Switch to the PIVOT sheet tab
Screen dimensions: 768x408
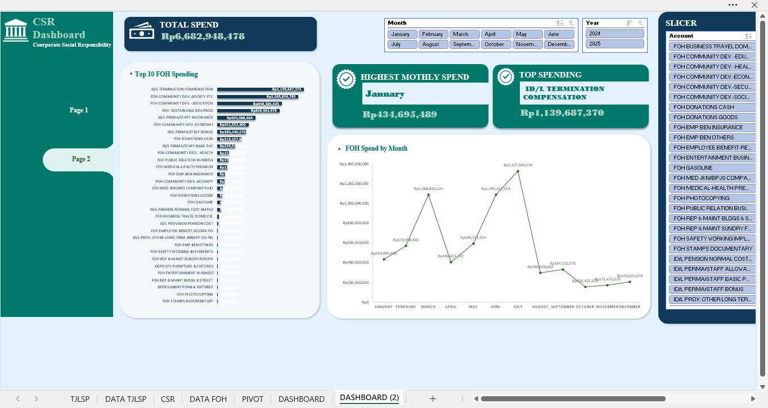coord(253,399)
